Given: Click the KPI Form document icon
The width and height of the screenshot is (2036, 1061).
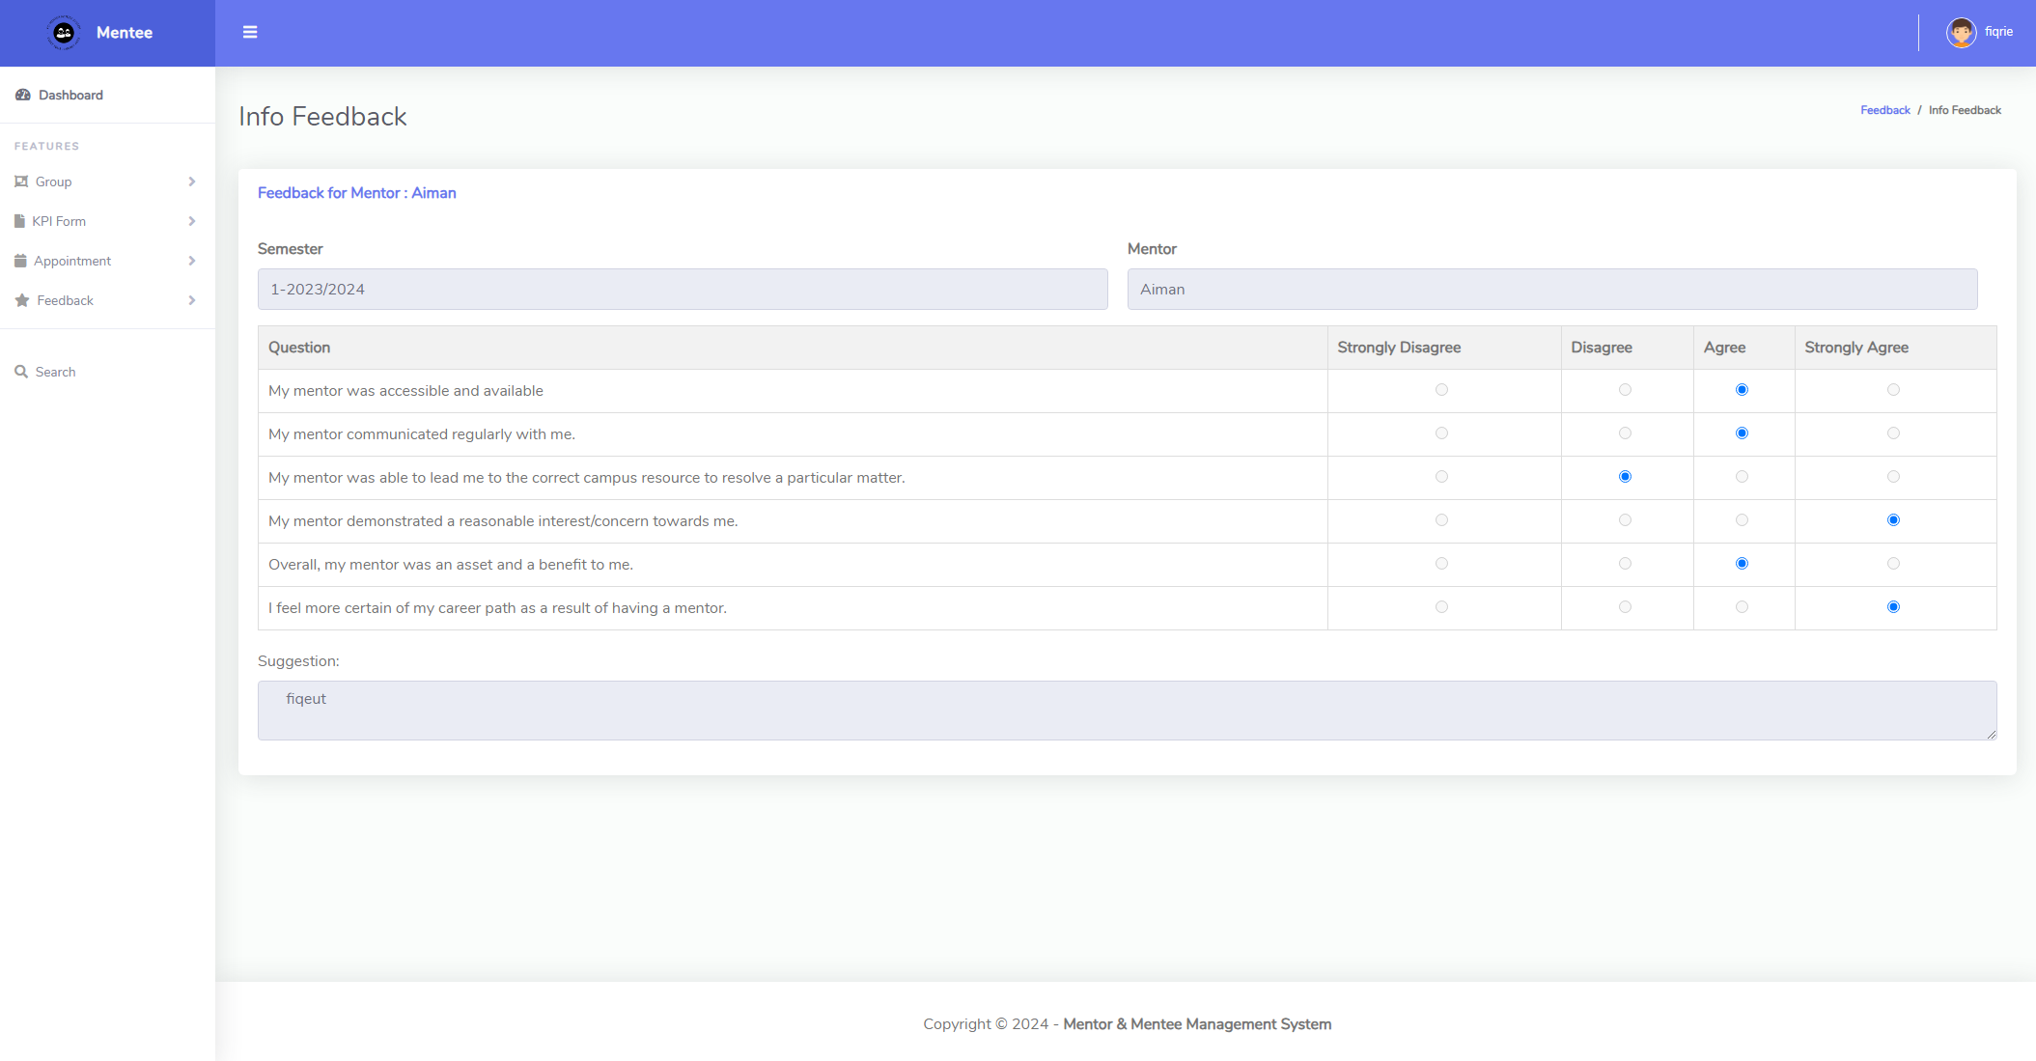Looking at the screenshot, I should (x=19, y=221).
